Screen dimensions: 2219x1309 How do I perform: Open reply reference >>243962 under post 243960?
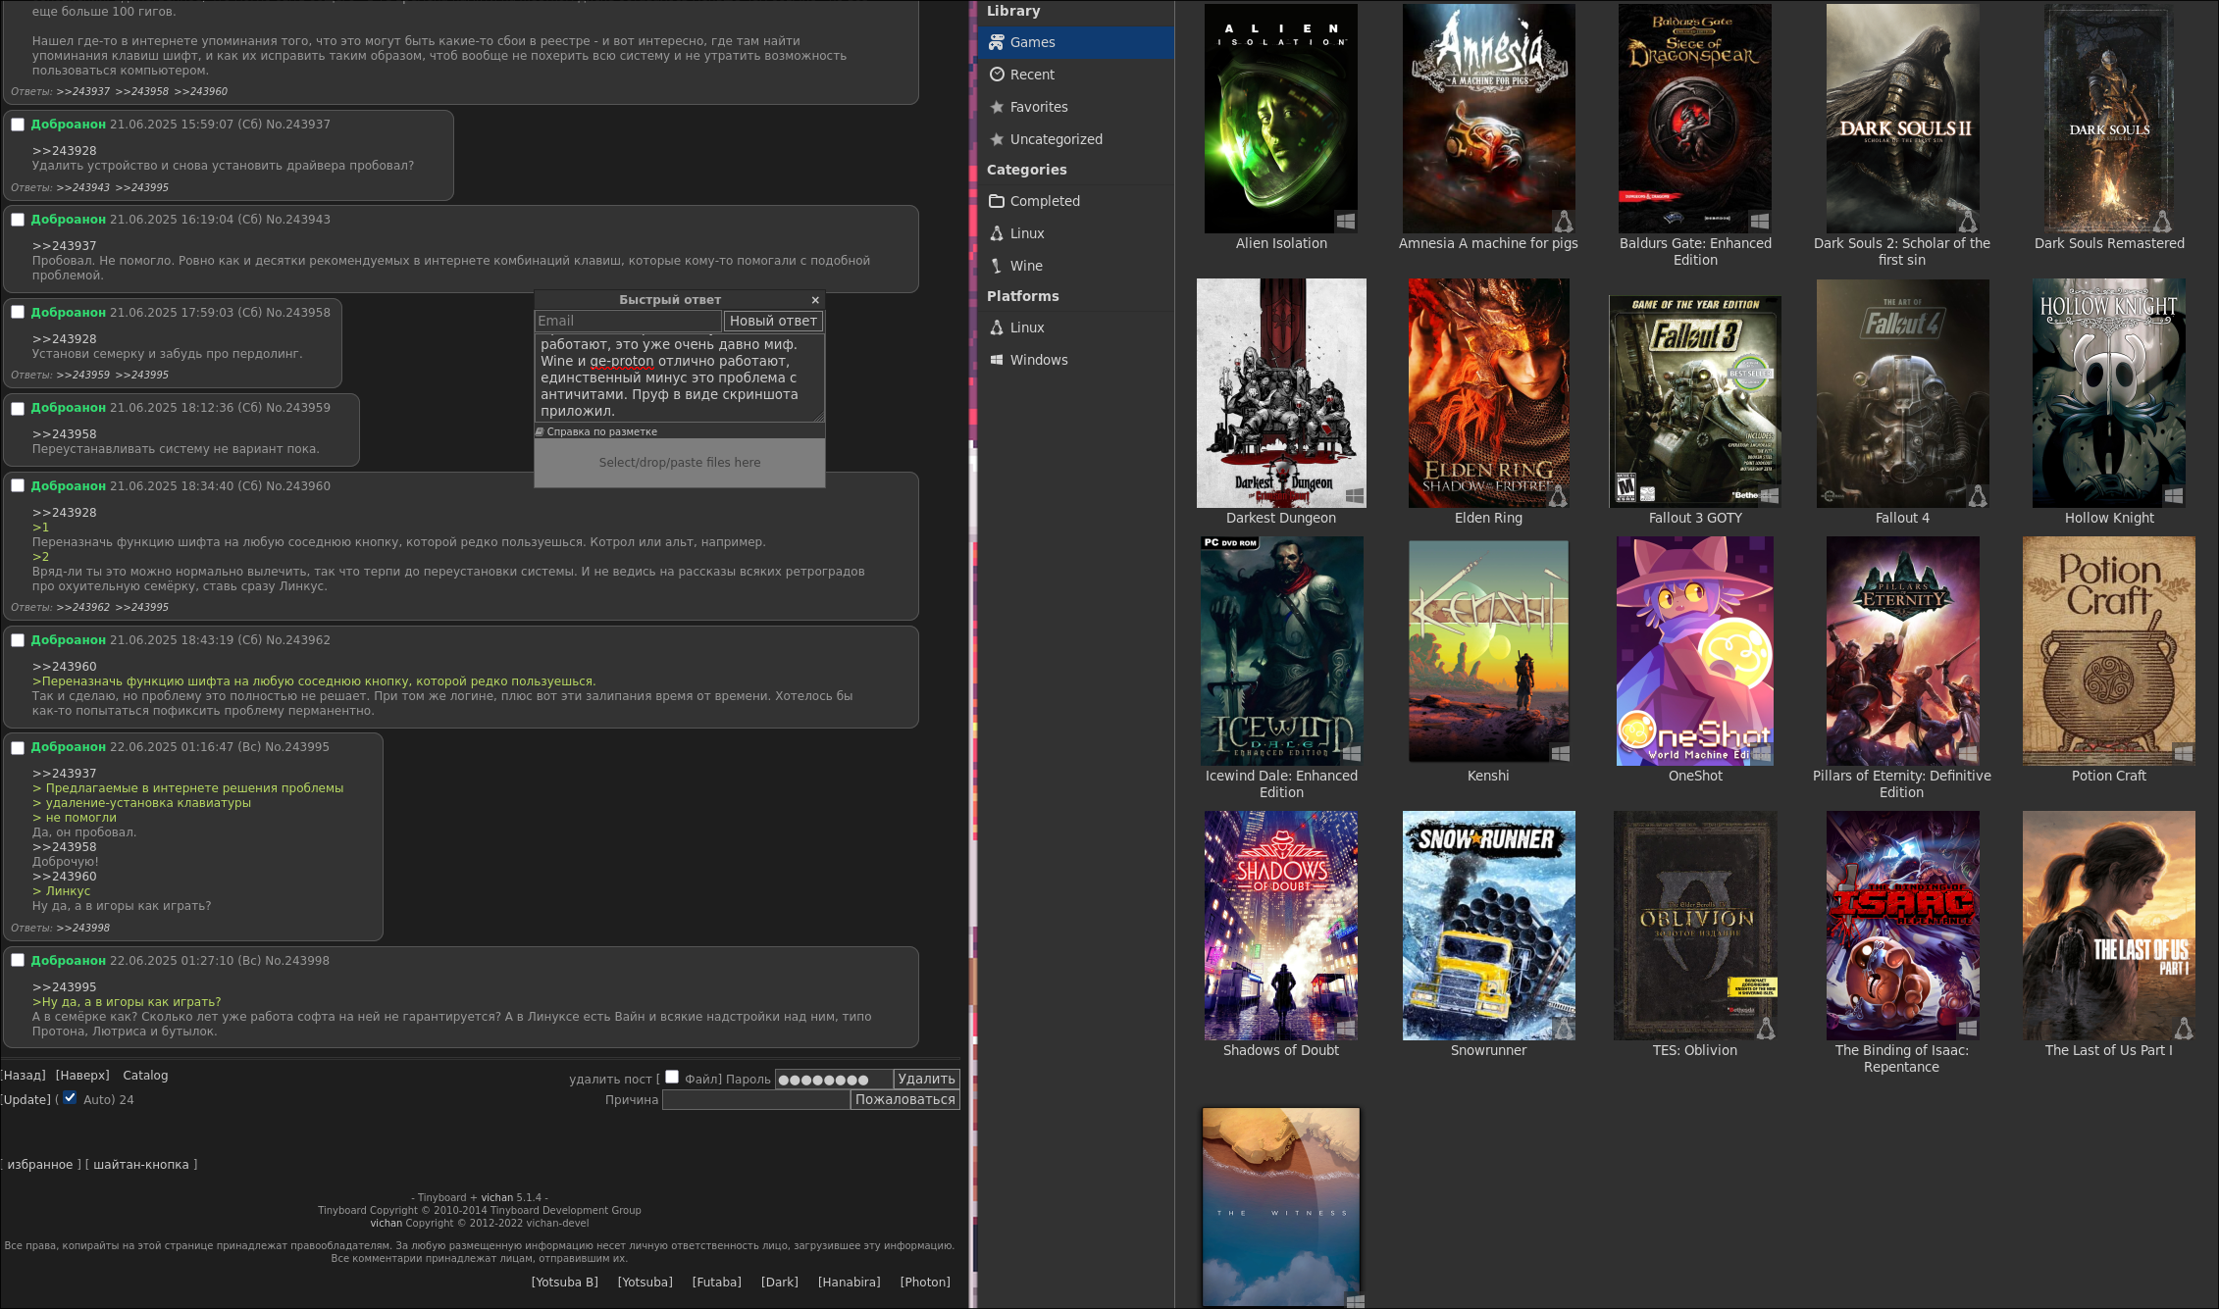tap(83, 608)
